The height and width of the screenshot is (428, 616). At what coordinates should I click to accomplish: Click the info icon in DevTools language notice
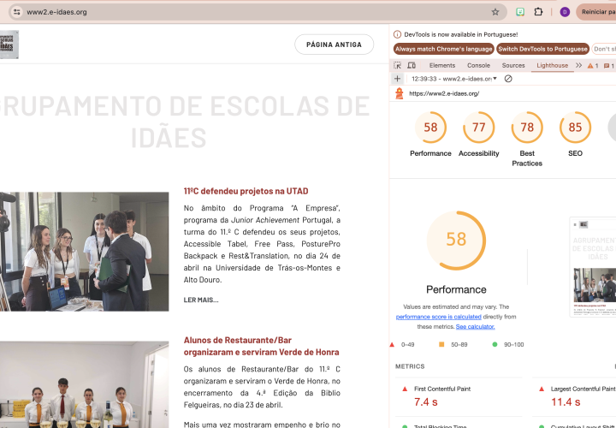pyautogui.click(x=397, y=34)
